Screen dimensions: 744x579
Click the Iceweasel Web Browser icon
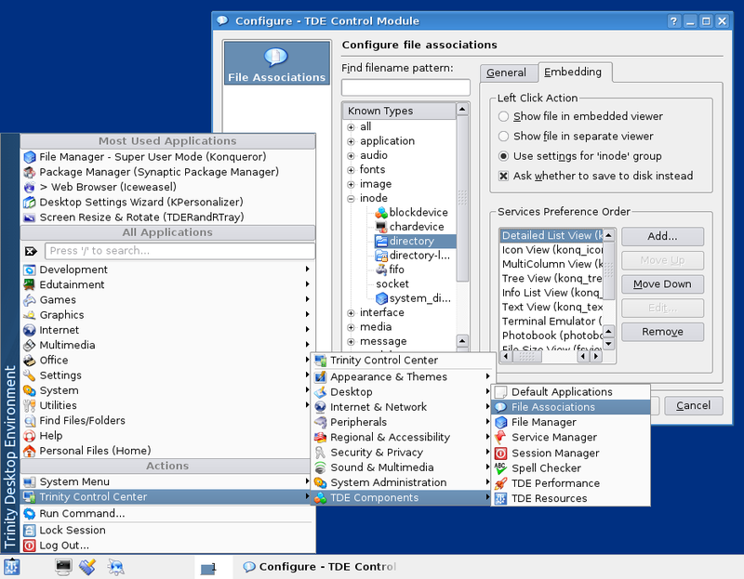[30, 188]
